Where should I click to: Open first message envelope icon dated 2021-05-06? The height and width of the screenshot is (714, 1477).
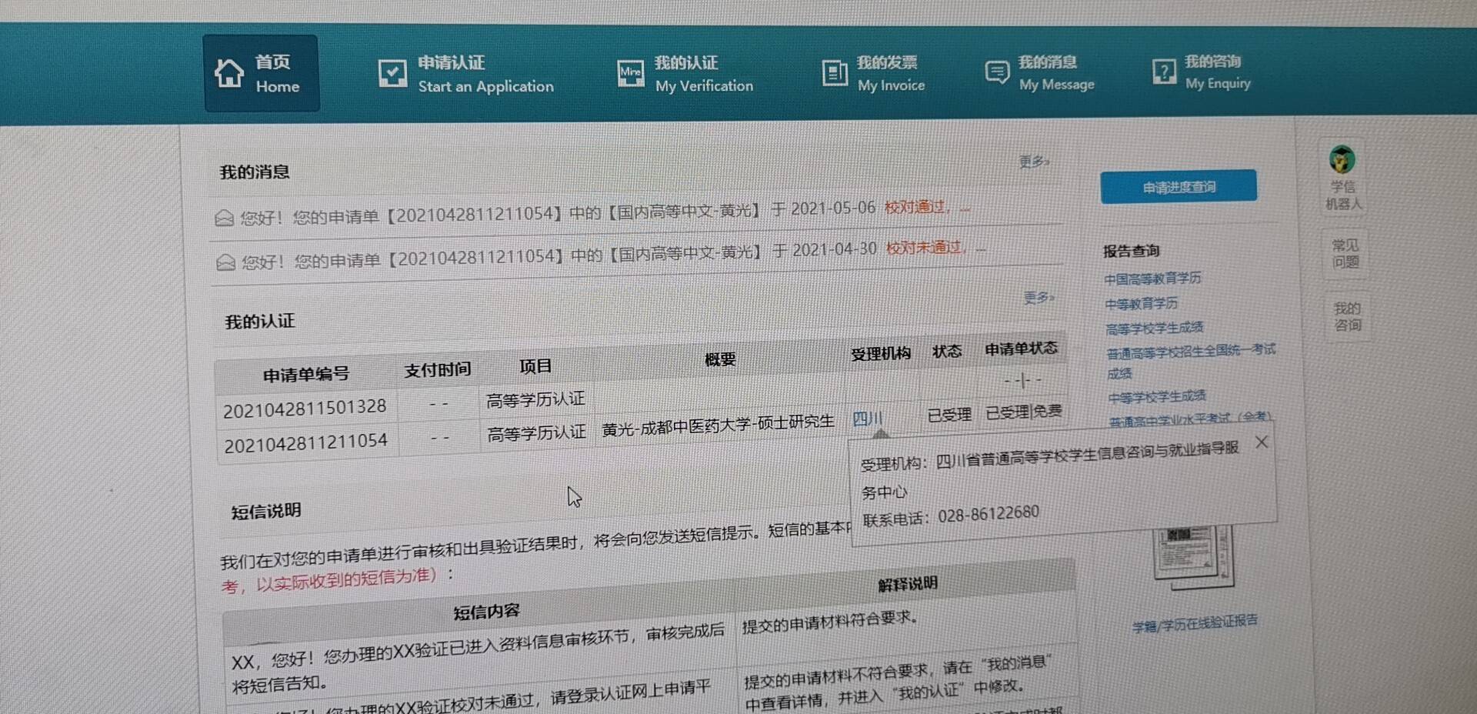point(224,219)
